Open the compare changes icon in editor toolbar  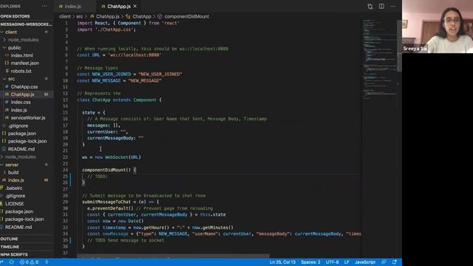[370, 7]
